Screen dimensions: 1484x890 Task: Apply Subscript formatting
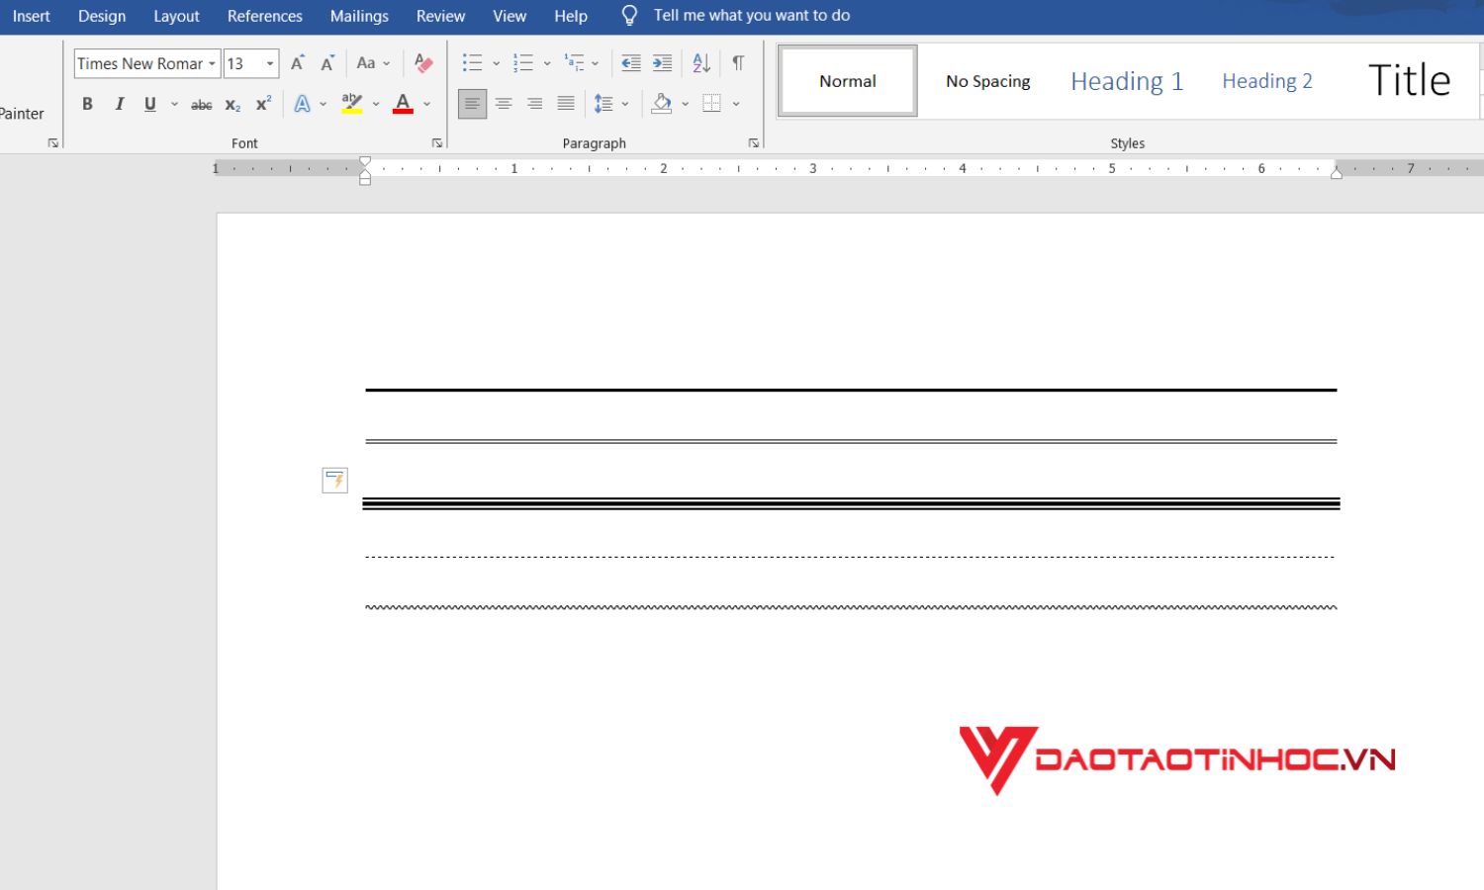tap(232, 104)
